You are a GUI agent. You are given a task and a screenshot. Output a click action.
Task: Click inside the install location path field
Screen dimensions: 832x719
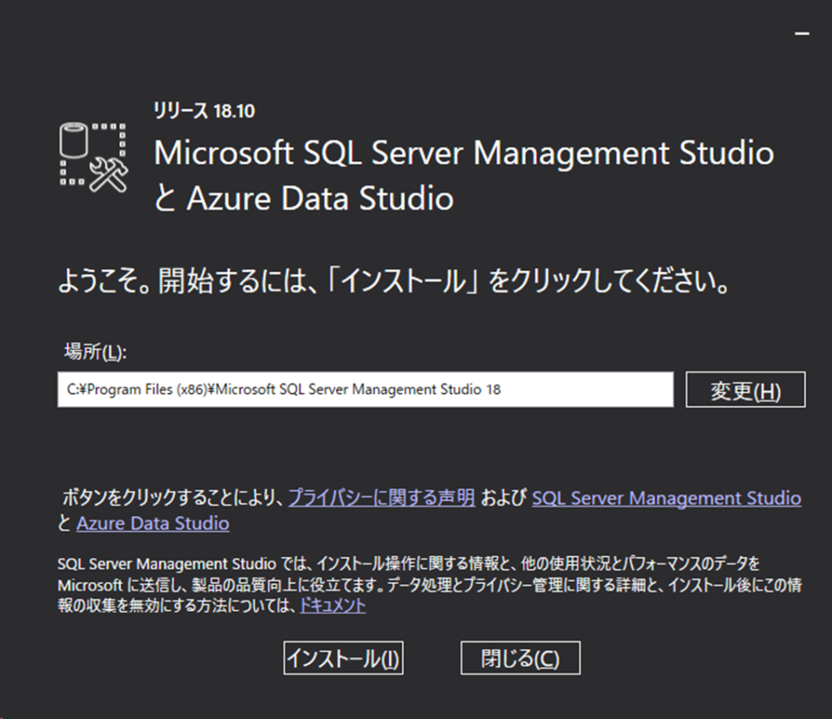(x=366, y=390)
